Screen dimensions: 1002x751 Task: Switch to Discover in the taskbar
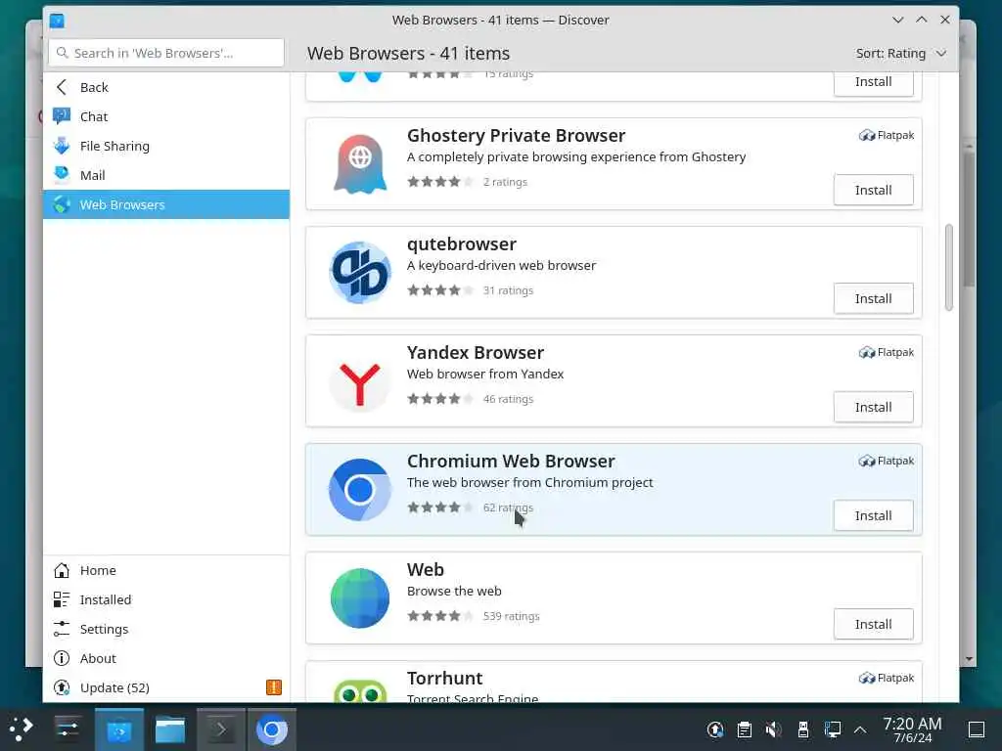[118, 729]
